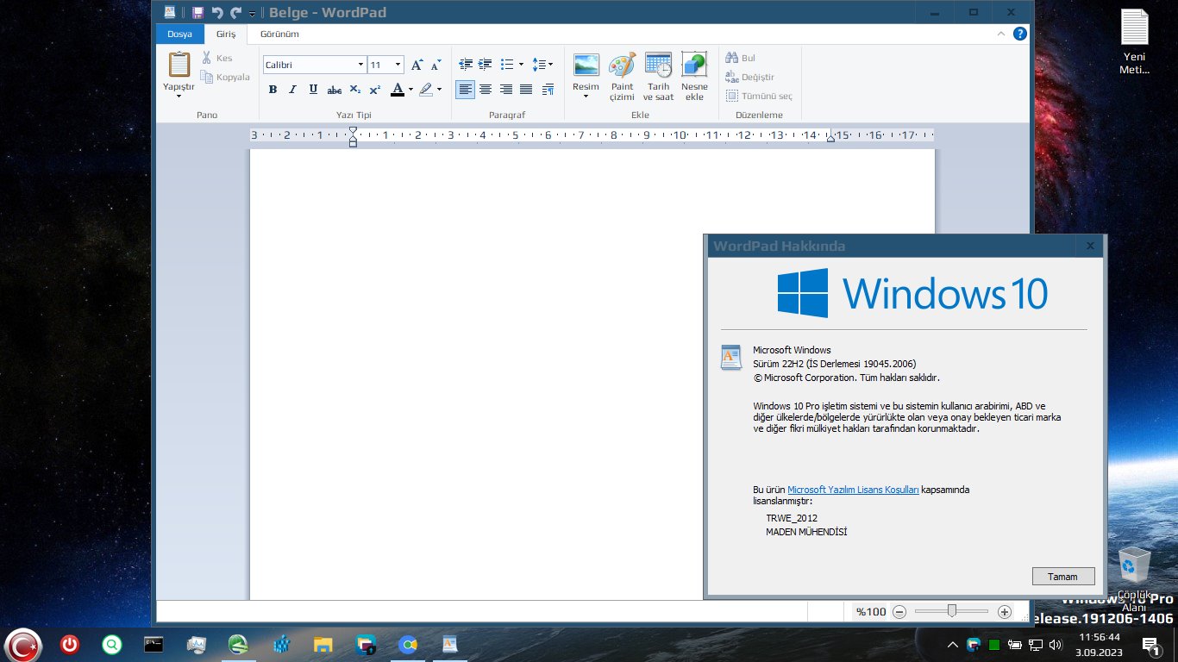Apply the text highlight marker color

pos(426,90)
